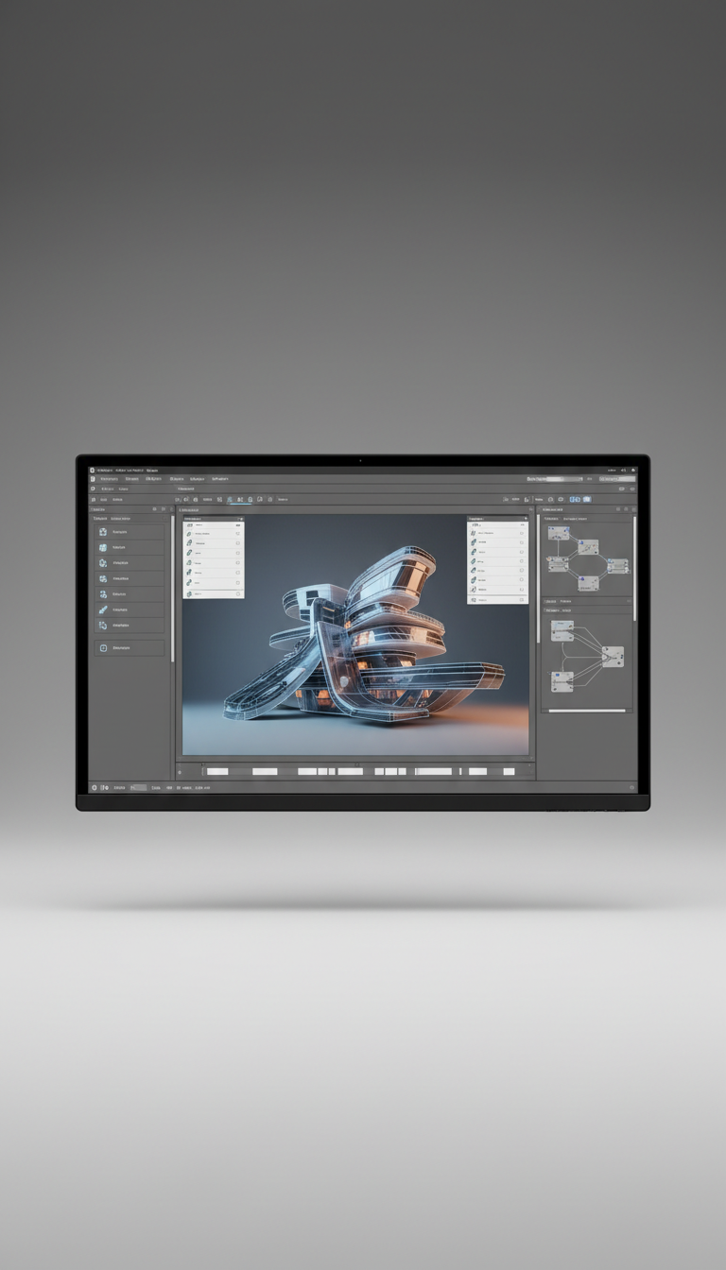
Task: Select the blue-underlined active tool in the center toolbar
Action: (x=240, y=499)
